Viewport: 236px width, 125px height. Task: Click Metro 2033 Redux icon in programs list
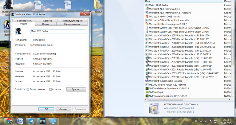click(x=147, y=5)
